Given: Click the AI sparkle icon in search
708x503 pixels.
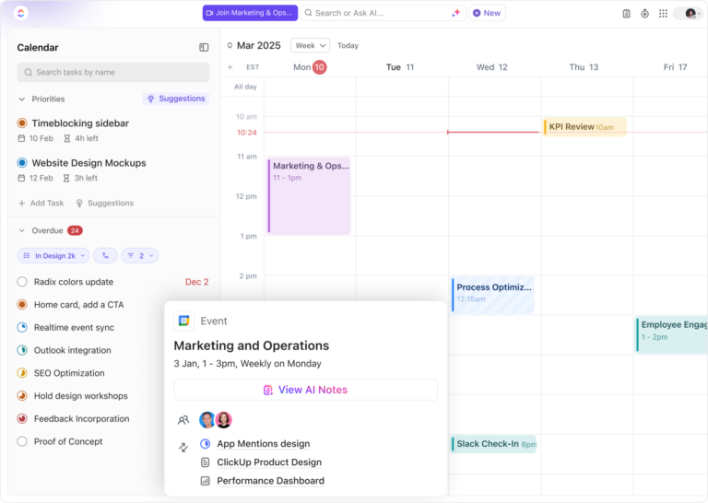Looking at the screenshot, I should coord(455,13).
